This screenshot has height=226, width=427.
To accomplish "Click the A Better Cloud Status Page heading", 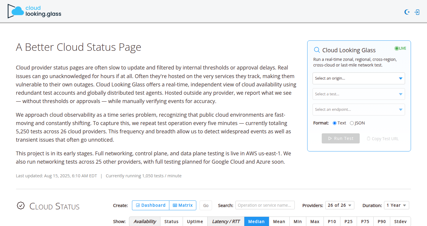I will [x=79, y=47].
